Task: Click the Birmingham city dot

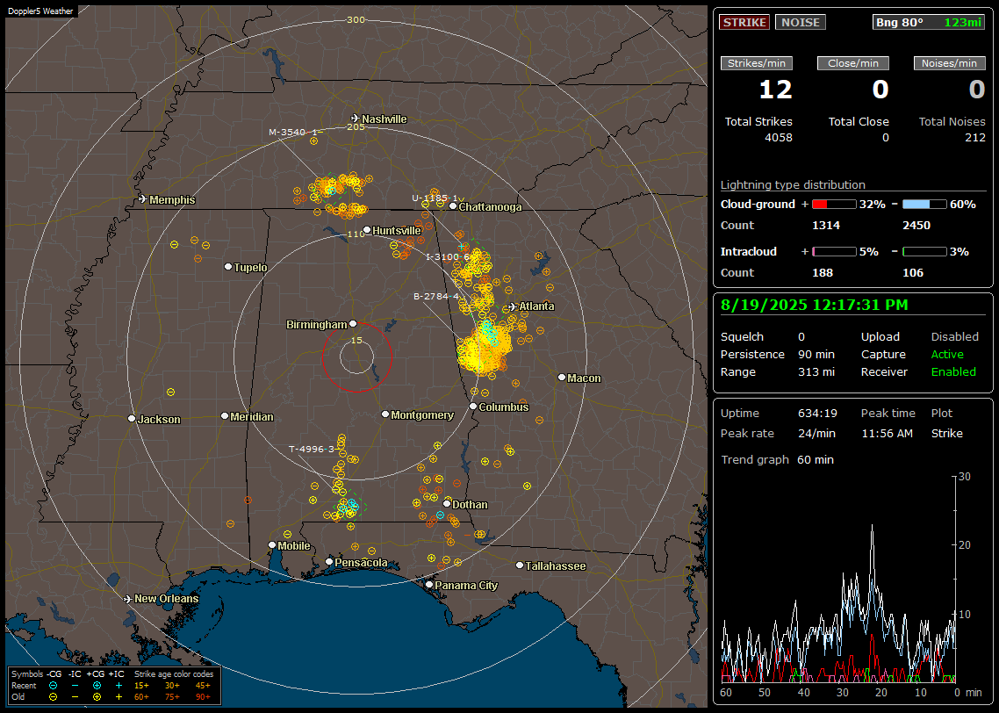Action: pos(353,324)
